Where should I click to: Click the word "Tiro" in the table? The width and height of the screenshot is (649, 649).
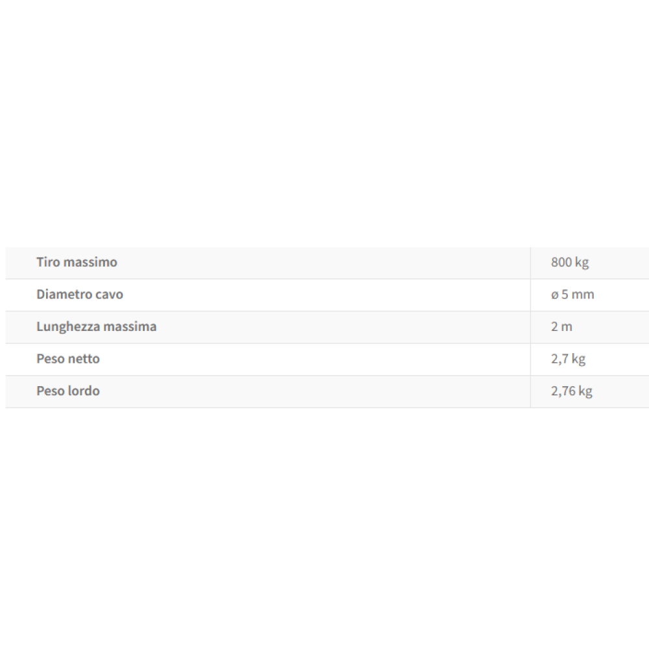pyautogui.click(x=48, y=263)
